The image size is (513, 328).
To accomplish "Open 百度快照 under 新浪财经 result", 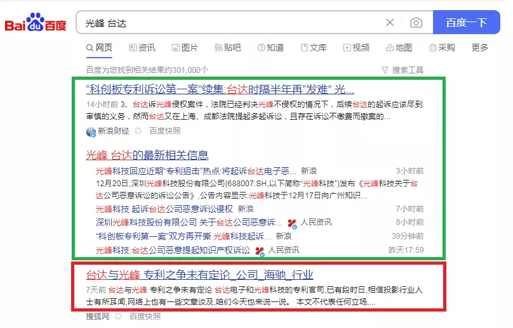I will (165, 131).
